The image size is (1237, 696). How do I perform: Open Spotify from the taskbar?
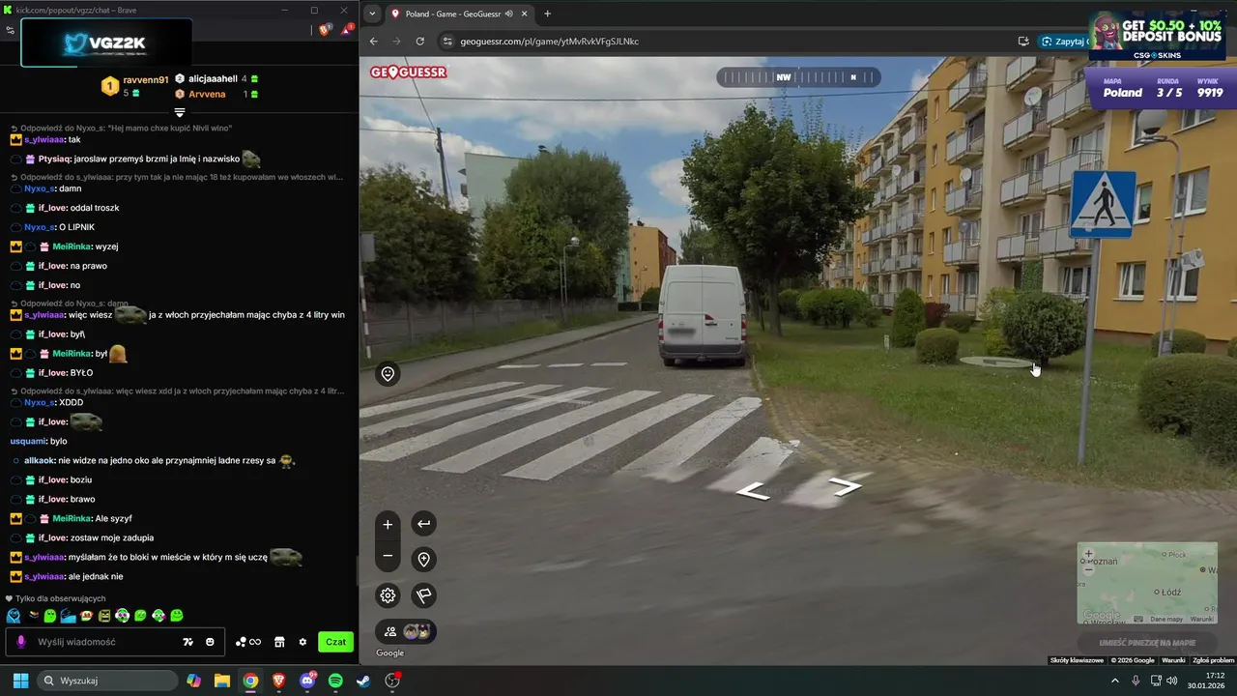tap(335, 681)
